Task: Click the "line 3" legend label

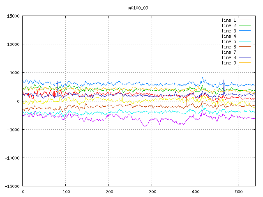Action: [x=228, y=31]
